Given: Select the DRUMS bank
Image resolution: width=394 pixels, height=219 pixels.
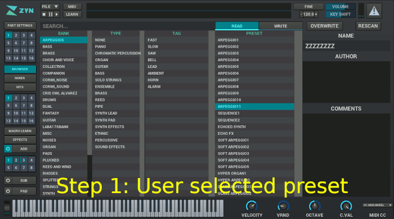Looking at the screenshot, I should pyautogui.click(x=64, y=100).
